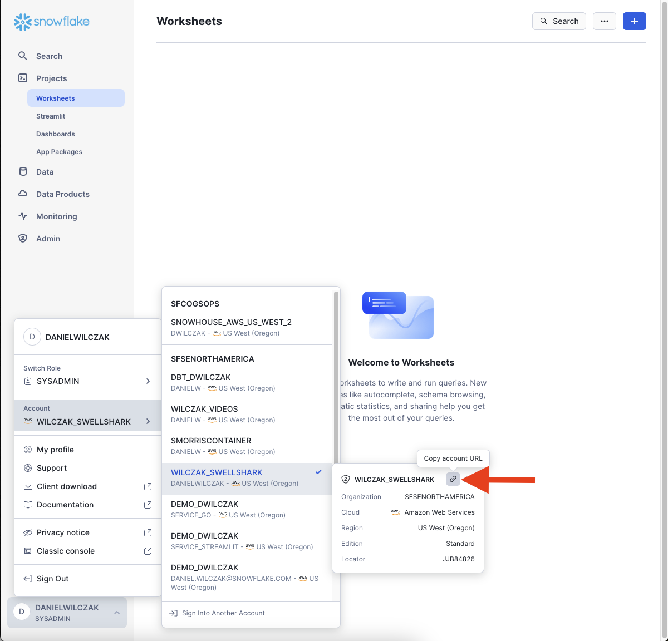The height and width of the screenshot is (641, 668).
Task: Click the account list scrollbar
Action: click(336, 377)
